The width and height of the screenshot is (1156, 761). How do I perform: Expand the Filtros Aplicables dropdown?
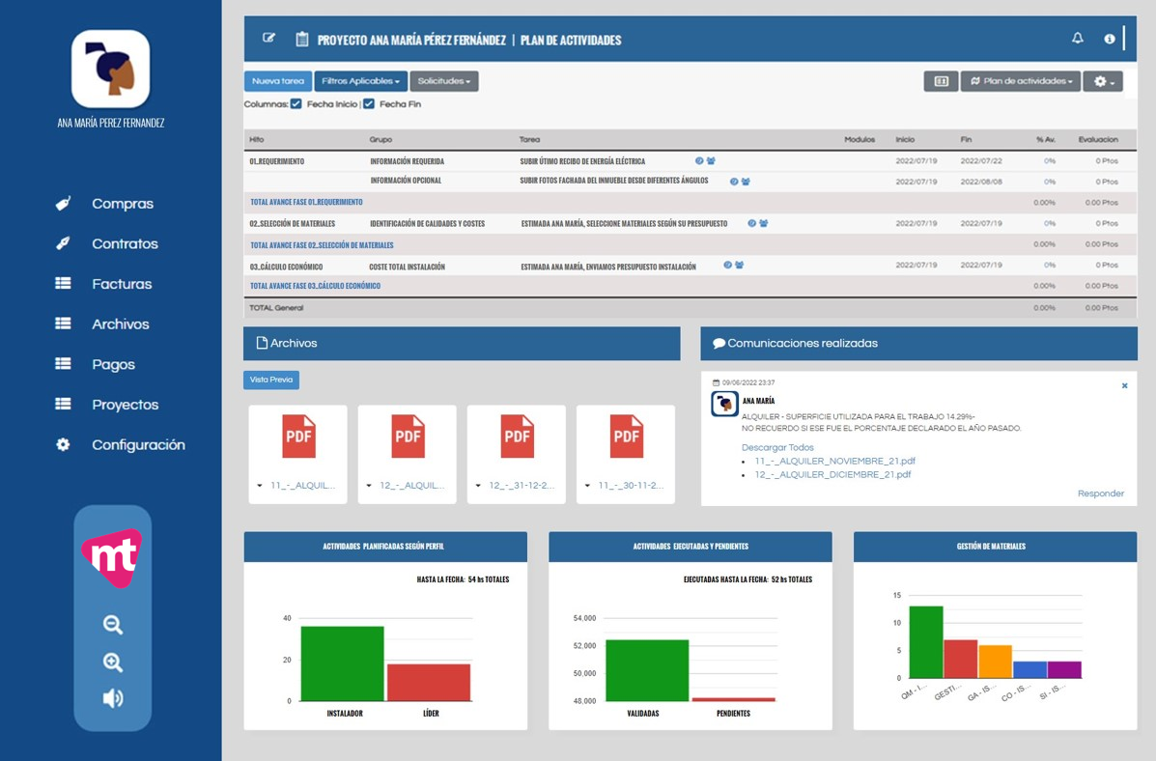click(x=360, y=81)
